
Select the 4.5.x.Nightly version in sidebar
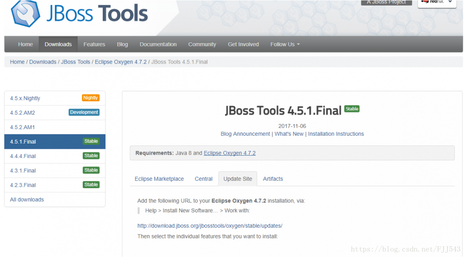tap(55, 98)
